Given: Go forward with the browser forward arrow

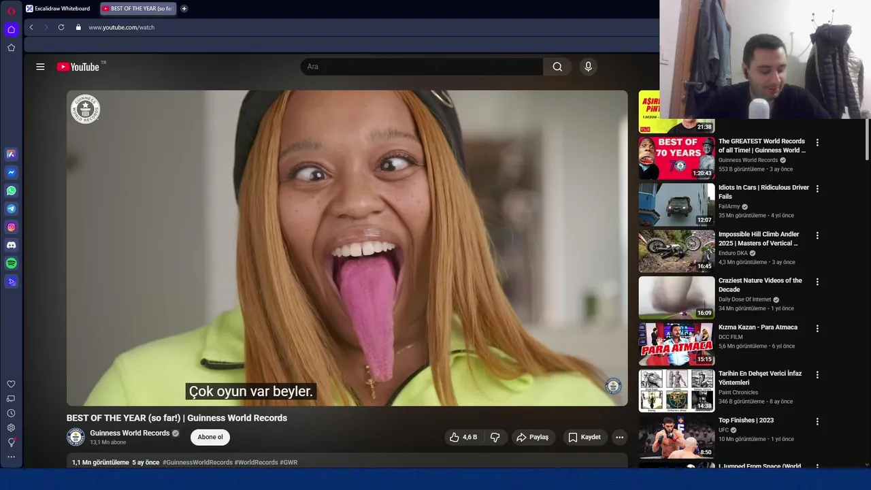Looking at the screenshot, I should (x=46, y=27).
